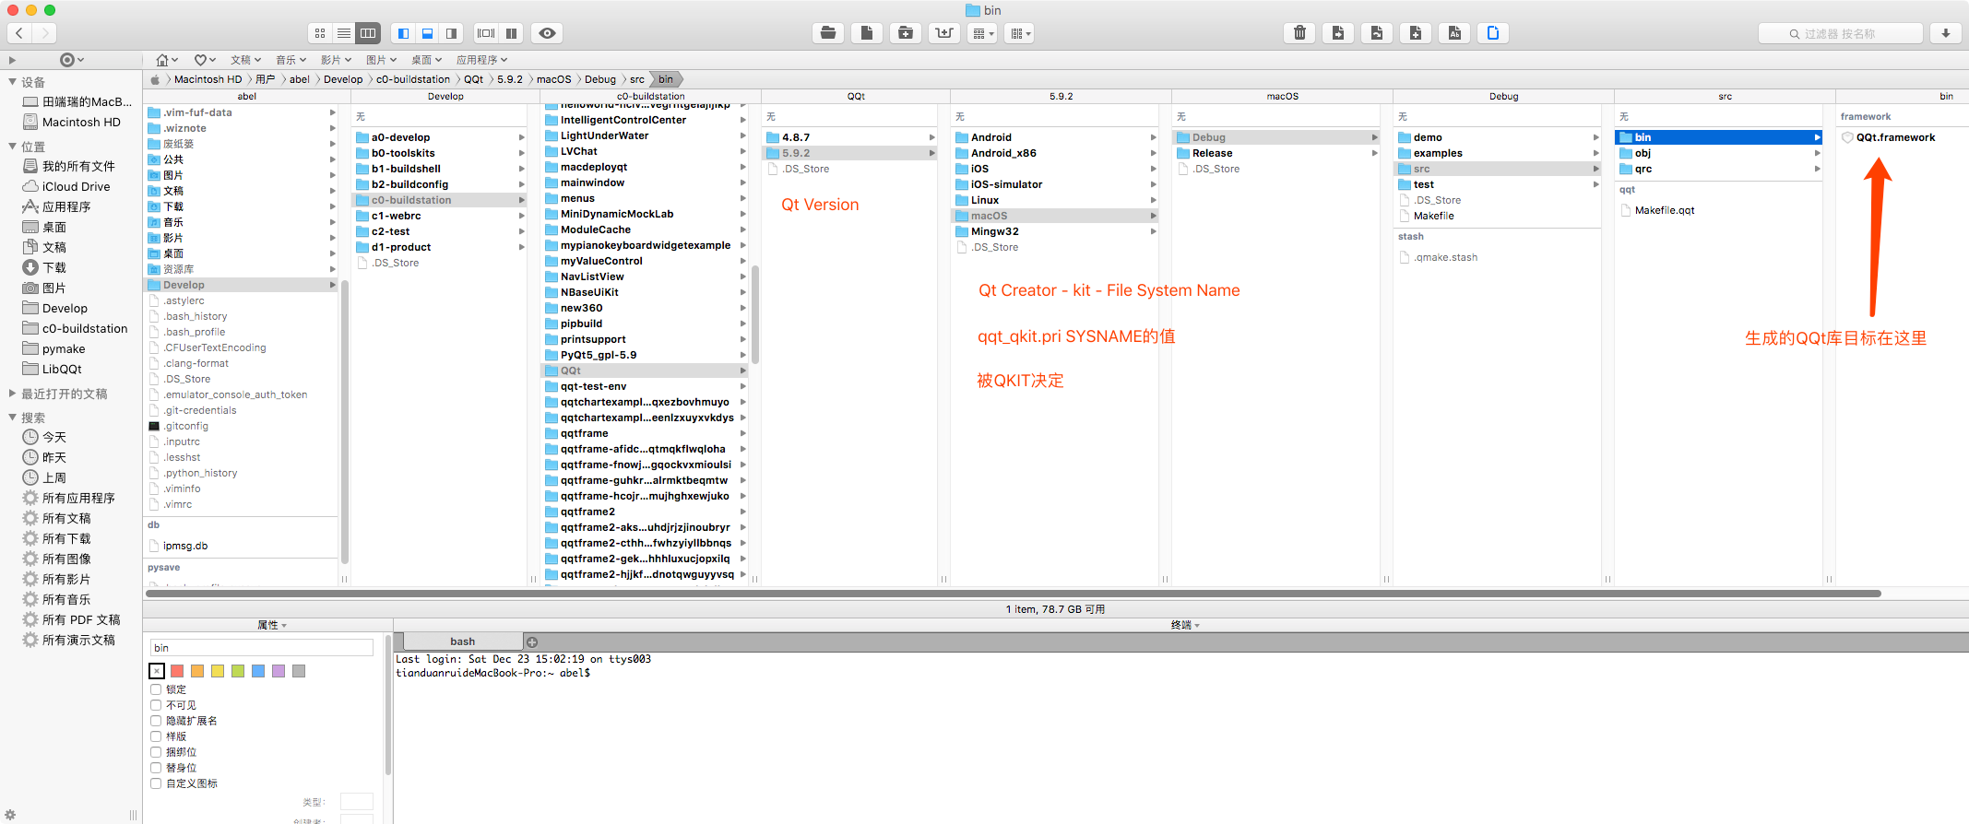Select the Release folder in macOS column
This screenshot has width=1969, height=824.
tap(1212, 153)
